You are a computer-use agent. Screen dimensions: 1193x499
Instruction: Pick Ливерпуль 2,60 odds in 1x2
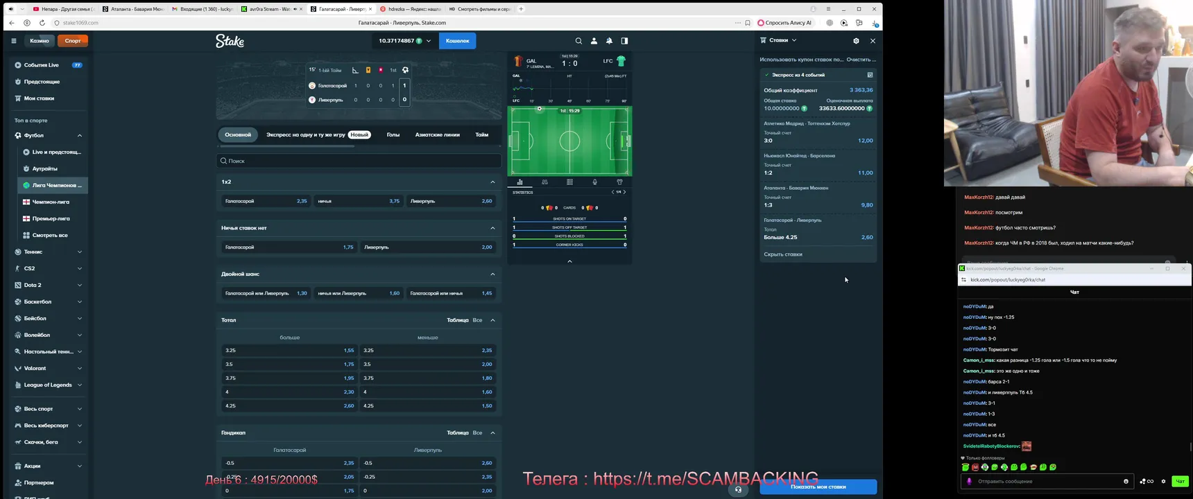[451, 201]
